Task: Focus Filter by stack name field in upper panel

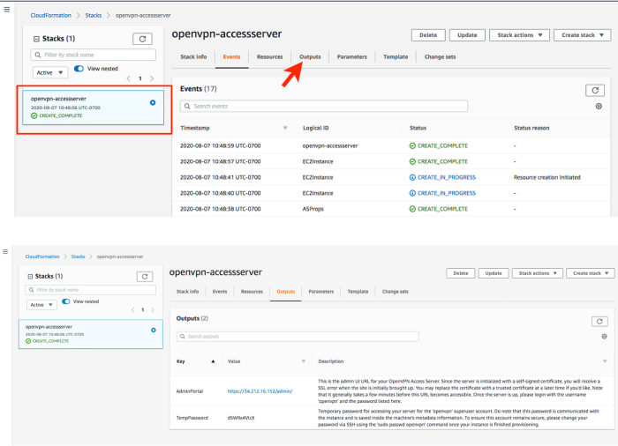Action: coord(93,55)
